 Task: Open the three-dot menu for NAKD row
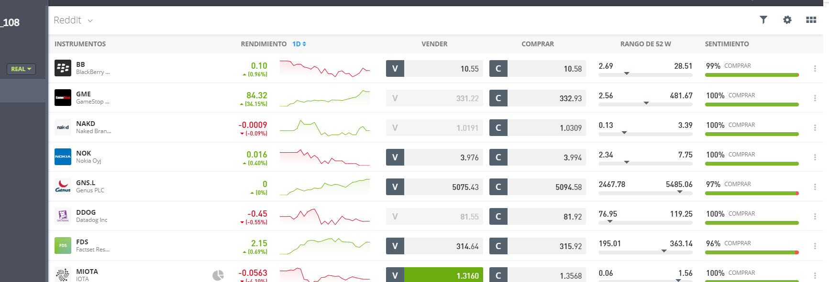[x=815, y=128]
